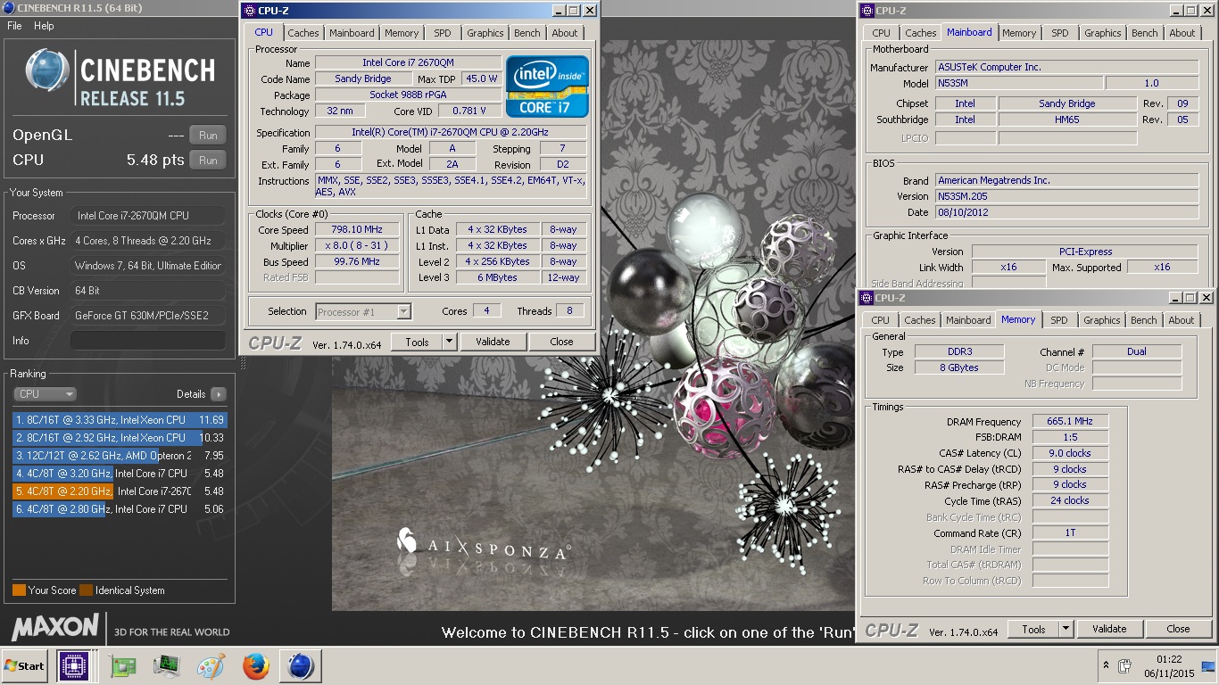The image size is (1219, 685).
Task: Open Mainboard tab in main CPU-Z window
Action: 352,33
